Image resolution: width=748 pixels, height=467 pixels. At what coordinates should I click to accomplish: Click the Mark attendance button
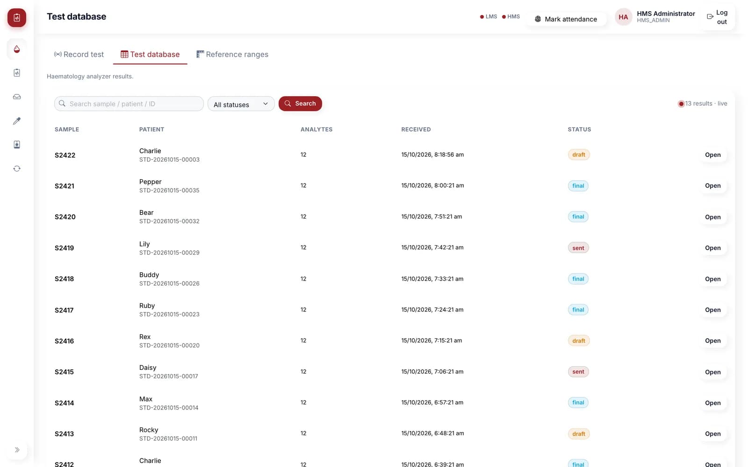click(x=566, y=19)
